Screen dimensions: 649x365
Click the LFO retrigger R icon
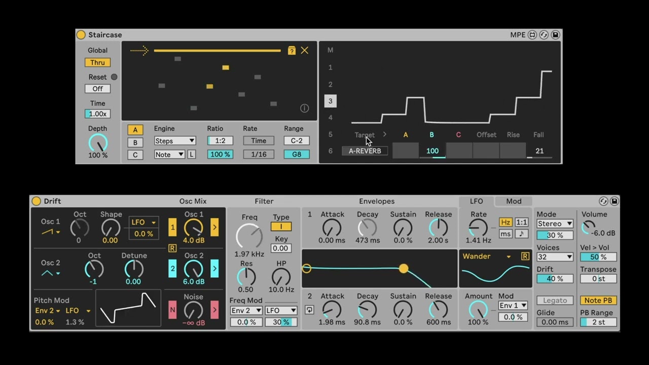tap(525, 257)
